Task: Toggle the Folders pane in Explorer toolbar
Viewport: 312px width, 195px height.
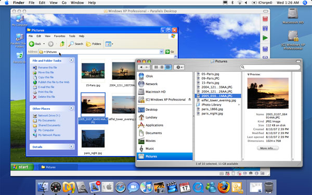Action: click(94, 44)
